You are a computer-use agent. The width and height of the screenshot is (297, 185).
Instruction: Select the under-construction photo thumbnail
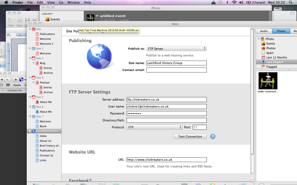point(268,81)
